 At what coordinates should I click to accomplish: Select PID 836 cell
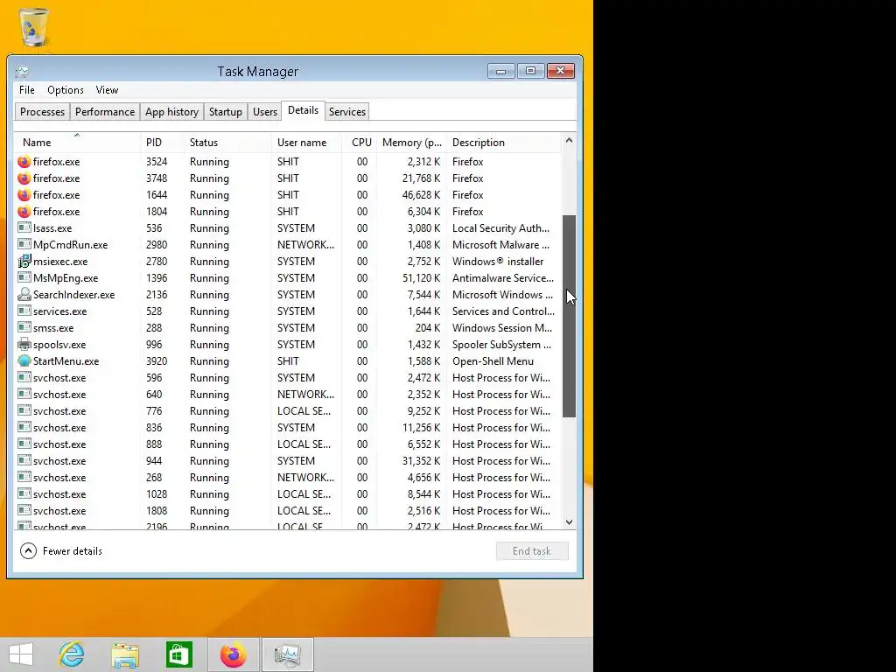[154, 427]
